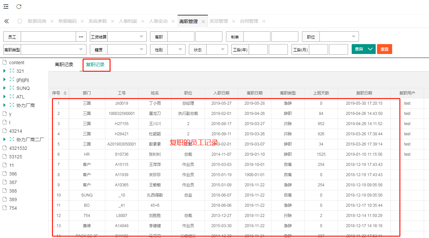429x238 pixels.
Task: Select the content item in tree
Action: [x=16, y=63]
